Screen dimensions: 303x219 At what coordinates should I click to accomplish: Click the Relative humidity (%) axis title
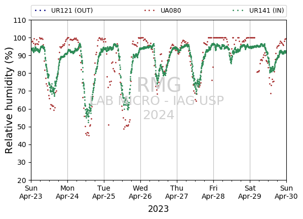[x=9, y=100]
